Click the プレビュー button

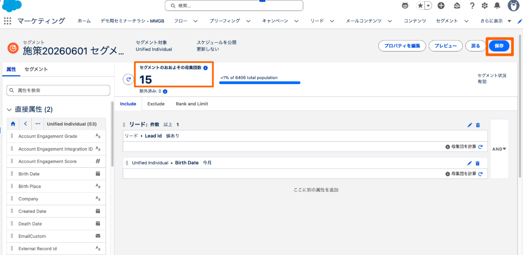pyautogui.click(x=446, y=46)
